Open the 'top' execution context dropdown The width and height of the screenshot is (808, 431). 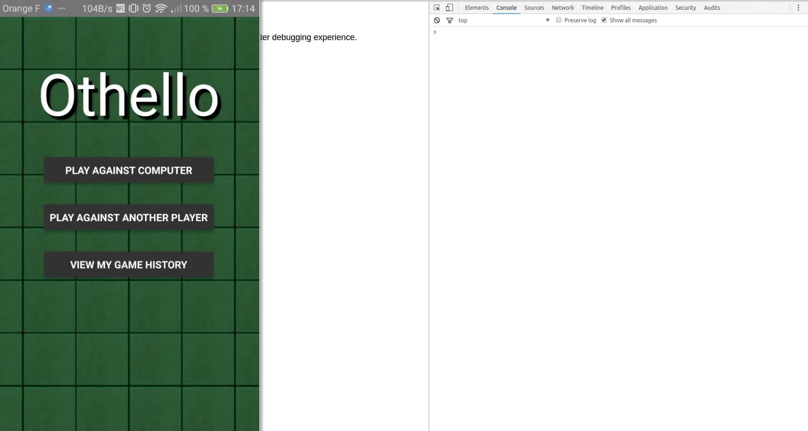click(504, 21)
